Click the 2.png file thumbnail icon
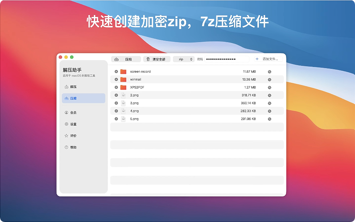The height and width of the screenshot is (222, 355). point(123,96)
